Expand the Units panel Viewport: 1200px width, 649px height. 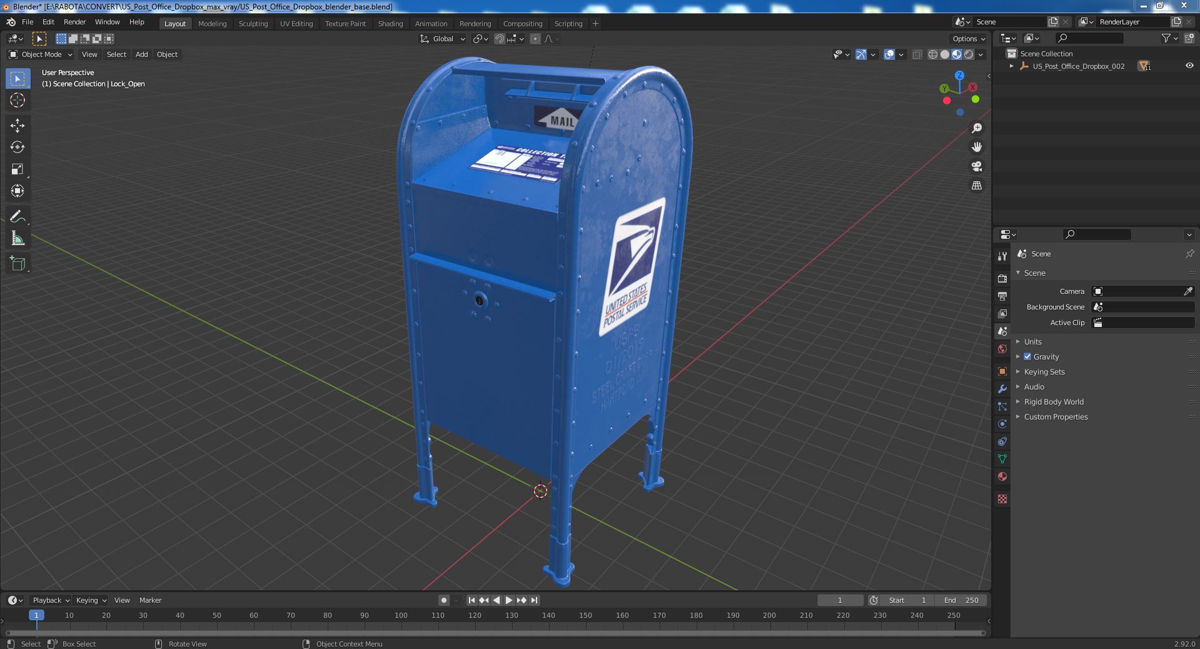pos(1033,341)
